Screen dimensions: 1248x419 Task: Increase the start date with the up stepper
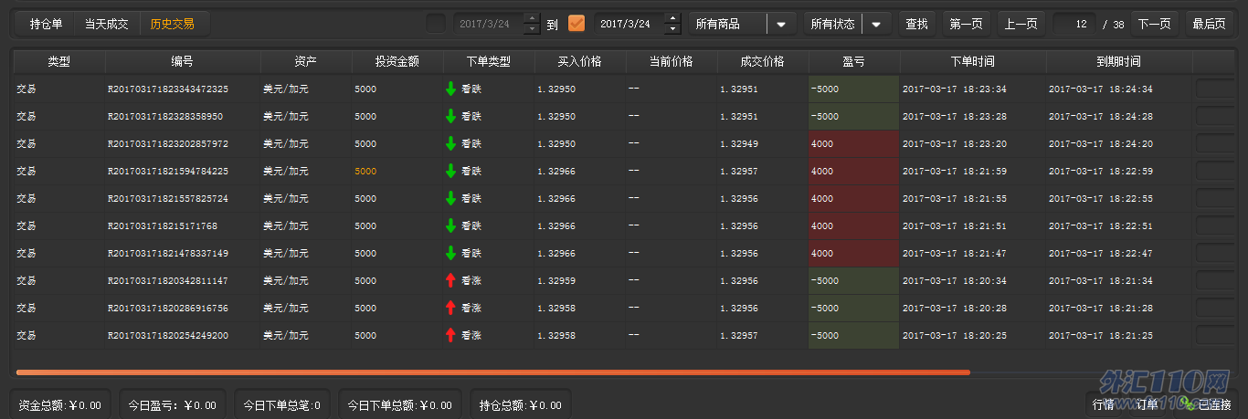(533, 19)
